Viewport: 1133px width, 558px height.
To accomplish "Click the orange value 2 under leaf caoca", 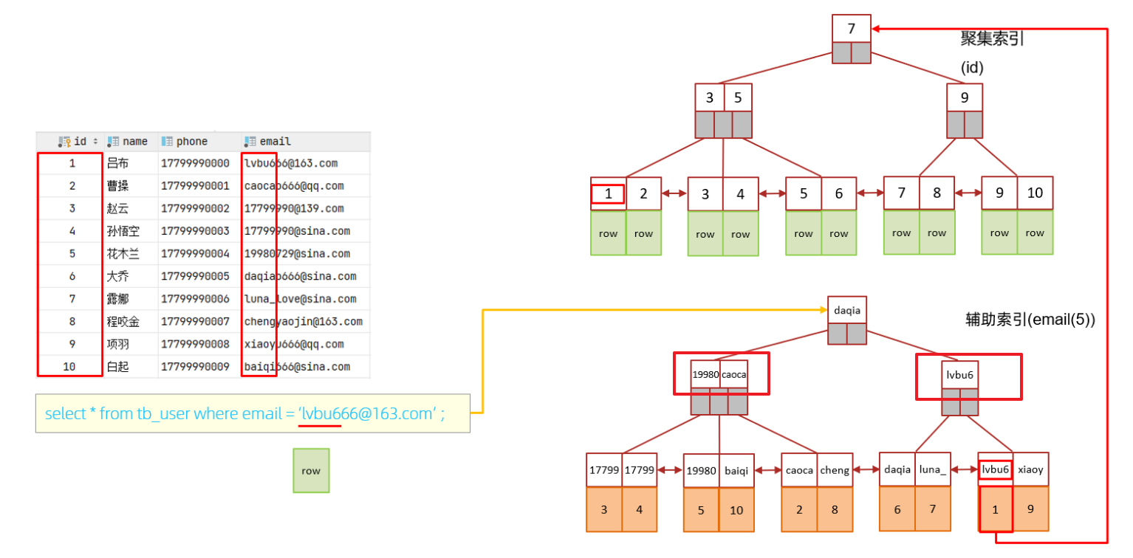I will pos(799,509).
